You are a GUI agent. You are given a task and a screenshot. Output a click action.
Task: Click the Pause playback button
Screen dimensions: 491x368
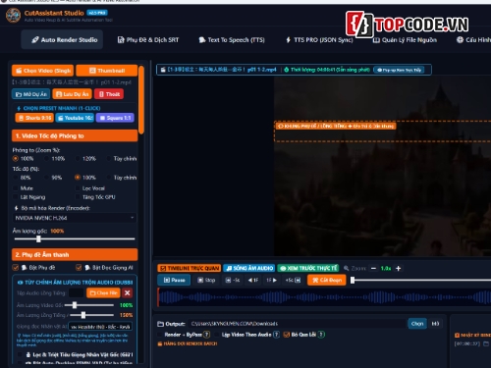pos(174,280)
